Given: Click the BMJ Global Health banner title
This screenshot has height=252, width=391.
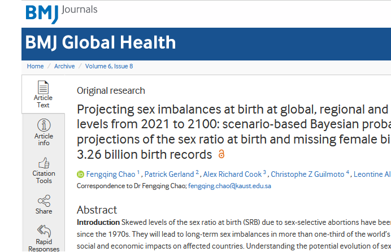Looking at the screenshot, I should pyautogui.click(x=101, y=43).
